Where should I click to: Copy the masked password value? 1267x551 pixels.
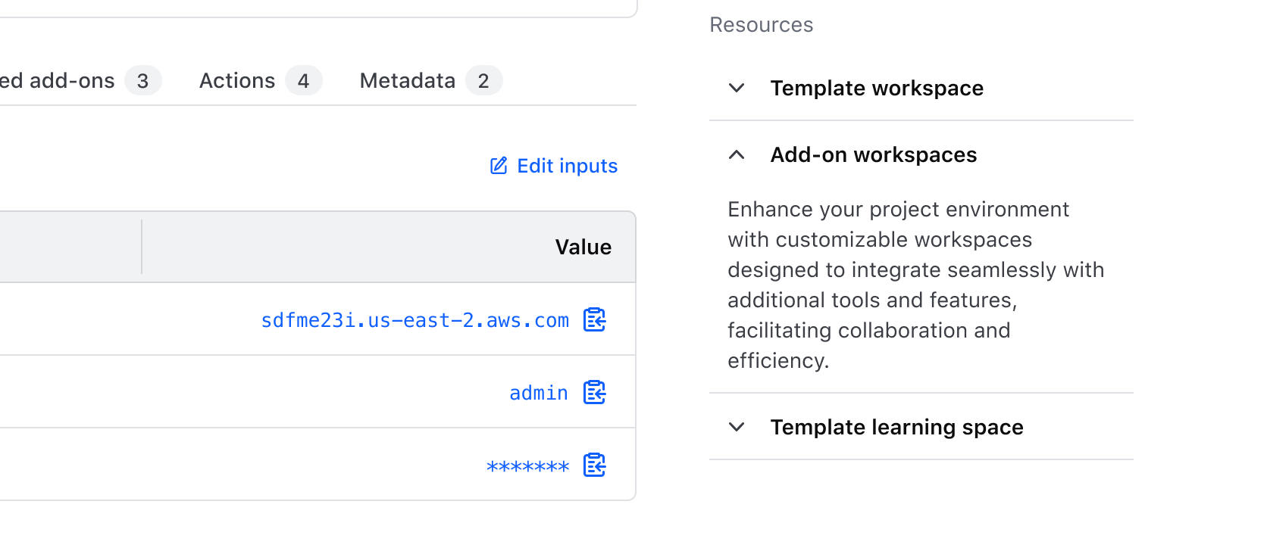click(x=594, y=465)
